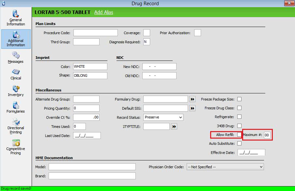295x191 pixels.
Task: Toggle the 340B Drug checkbox
Action: coord(239,126)
